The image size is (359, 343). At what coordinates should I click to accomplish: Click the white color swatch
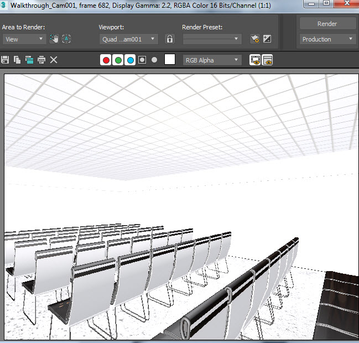170,60
